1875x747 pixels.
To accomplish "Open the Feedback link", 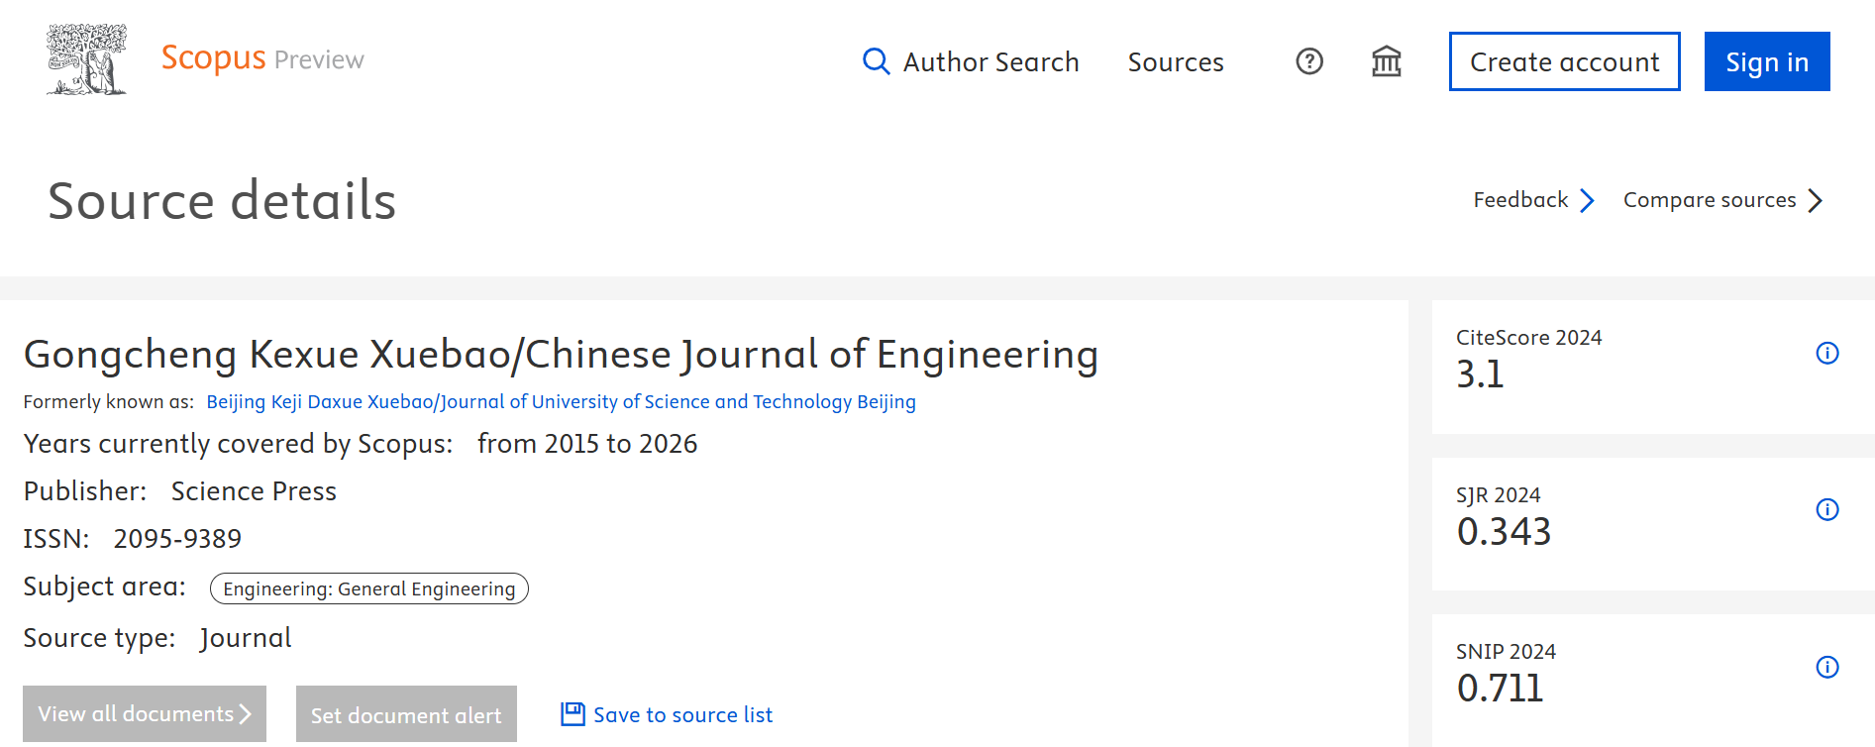I will point(1520,200).
